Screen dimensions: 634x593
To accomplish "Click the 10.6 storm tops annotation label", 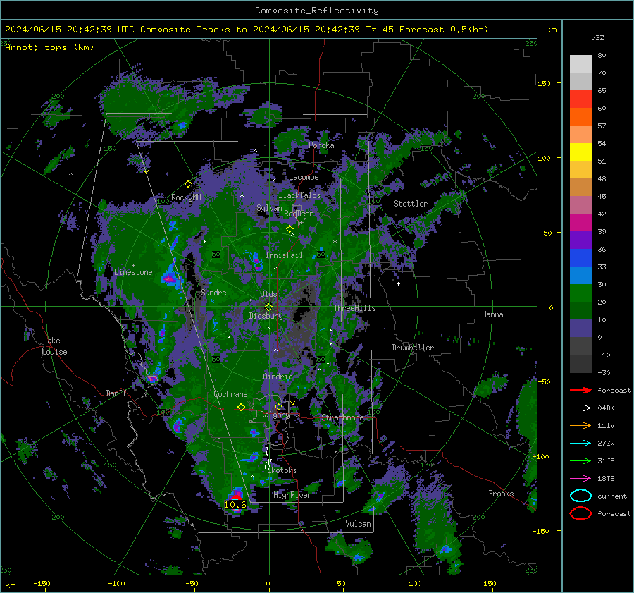I will pyautogui.click(x=235, y=504).
